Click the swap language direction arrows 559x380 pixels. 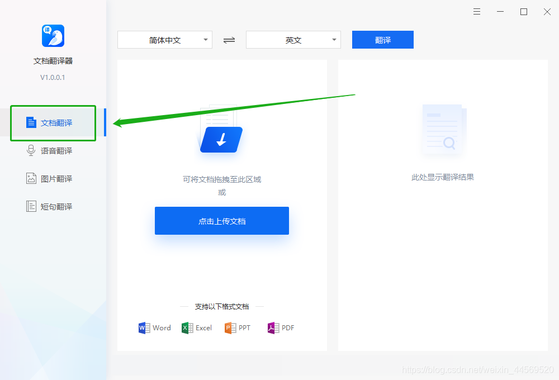click(x=229, y=40)
